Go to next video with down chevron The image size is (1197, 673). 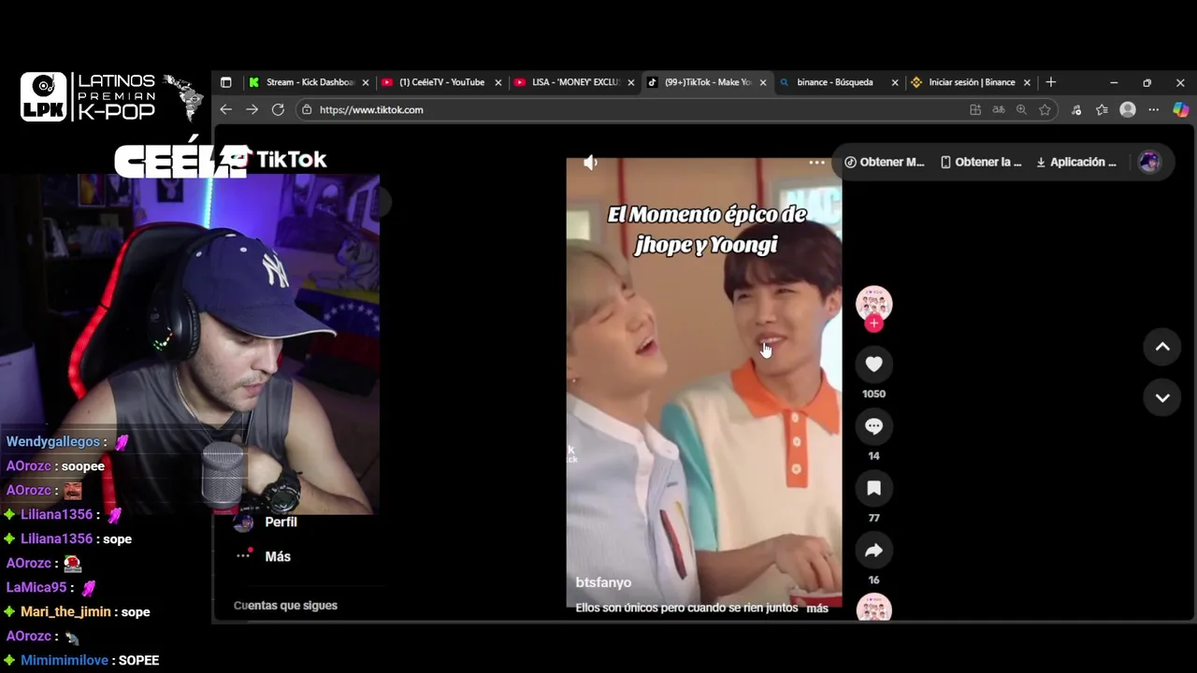(1162, 397)
